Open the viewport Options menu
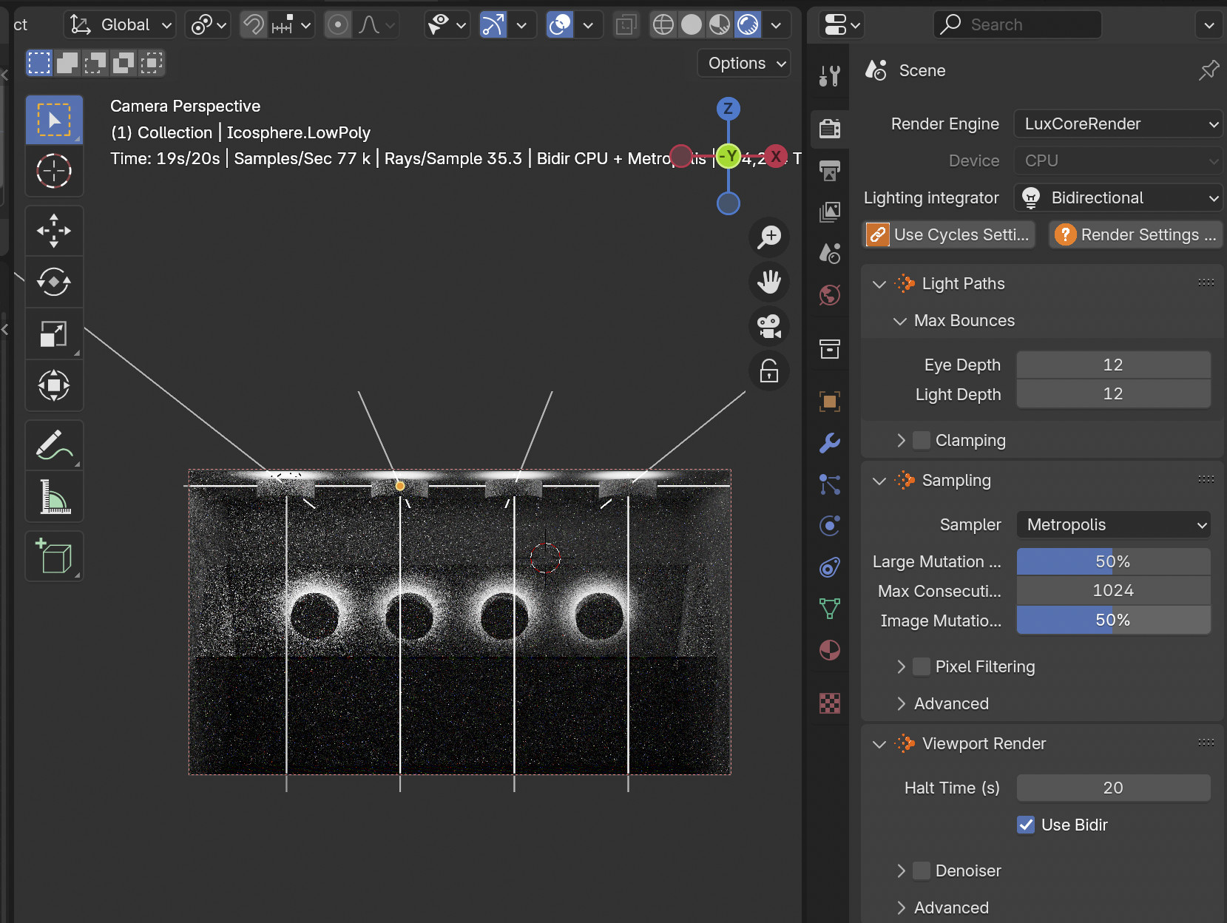Screen dimensions: 1227x923 (x=744, y=64)
